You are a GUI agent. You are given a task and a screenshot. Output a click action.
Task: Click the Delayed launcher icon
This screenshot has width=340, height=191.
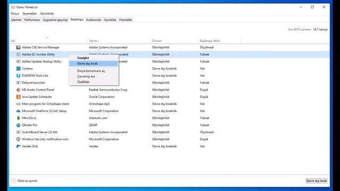click(18, 83)
